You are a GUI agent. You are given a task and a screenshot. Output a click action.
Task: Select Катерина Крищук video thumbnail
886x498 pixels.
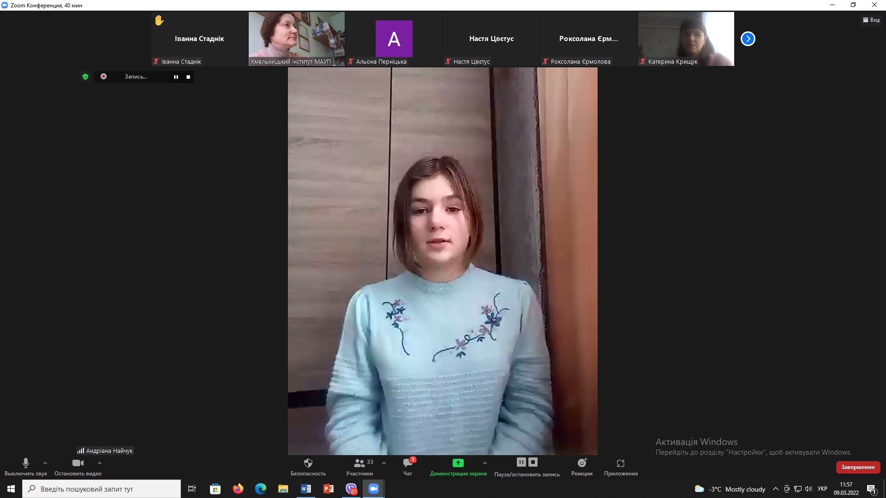pyautogui.click(x=686, y=39)
